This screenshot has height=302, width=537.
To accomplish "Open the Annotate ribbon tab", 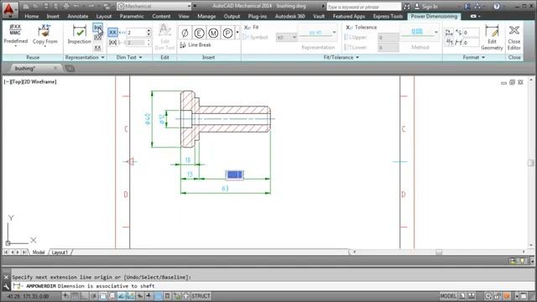I will 78,17.
